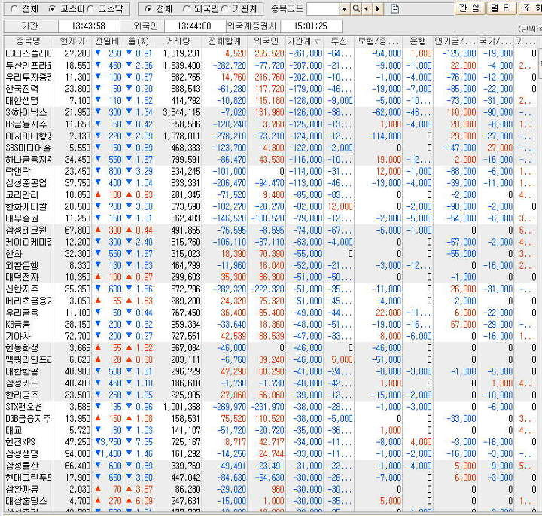
Task: Click the previous stock left arrow
Action: pos(367,9)
